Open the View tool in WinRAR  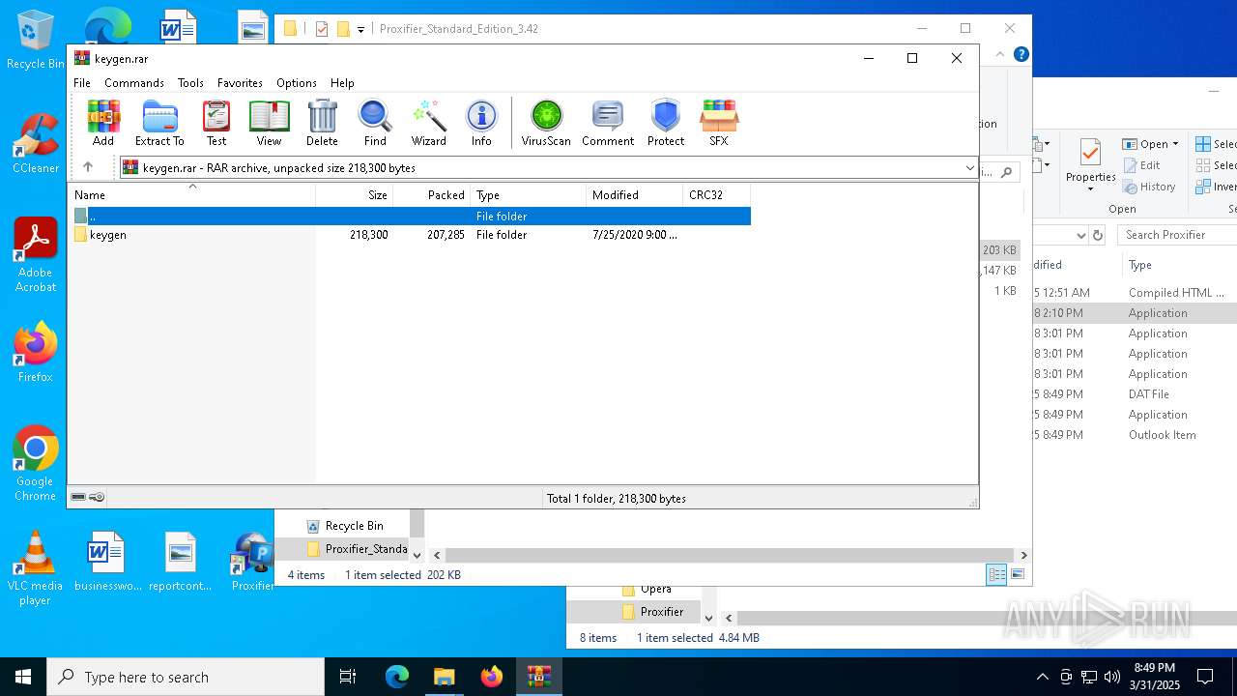coord(269,123)
